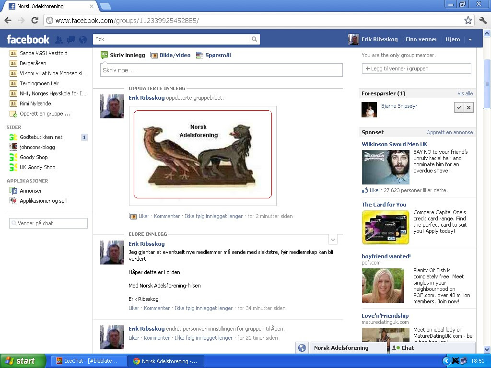This screenshot has height=368, width=491.
Task: Click the Venner på chat search field
Action: (x=48, y=223)
